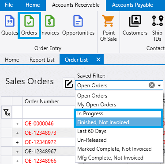Select order number OE-12348973
This screenshot has height=164, width=165.
(x=41, y=133)
